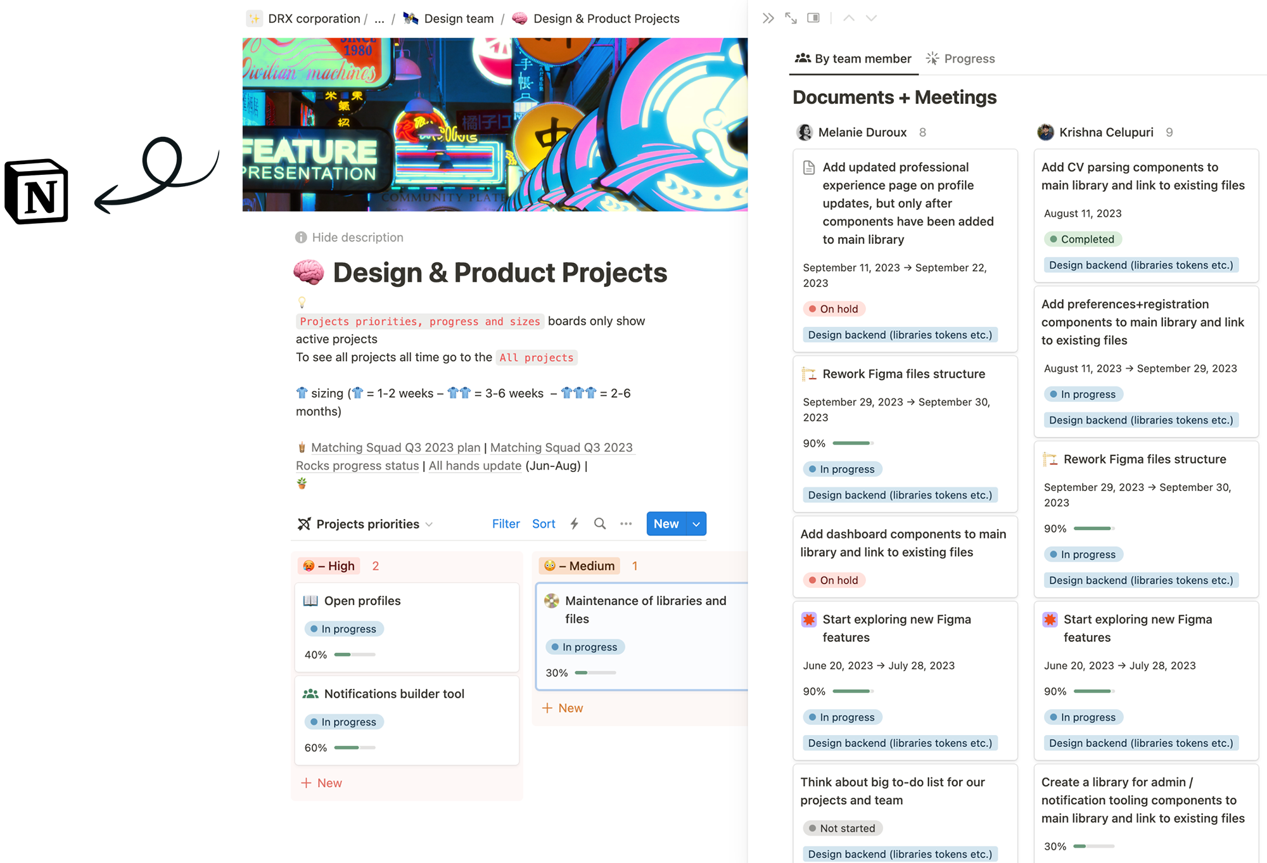Click the High priority group label

point(329,566)
